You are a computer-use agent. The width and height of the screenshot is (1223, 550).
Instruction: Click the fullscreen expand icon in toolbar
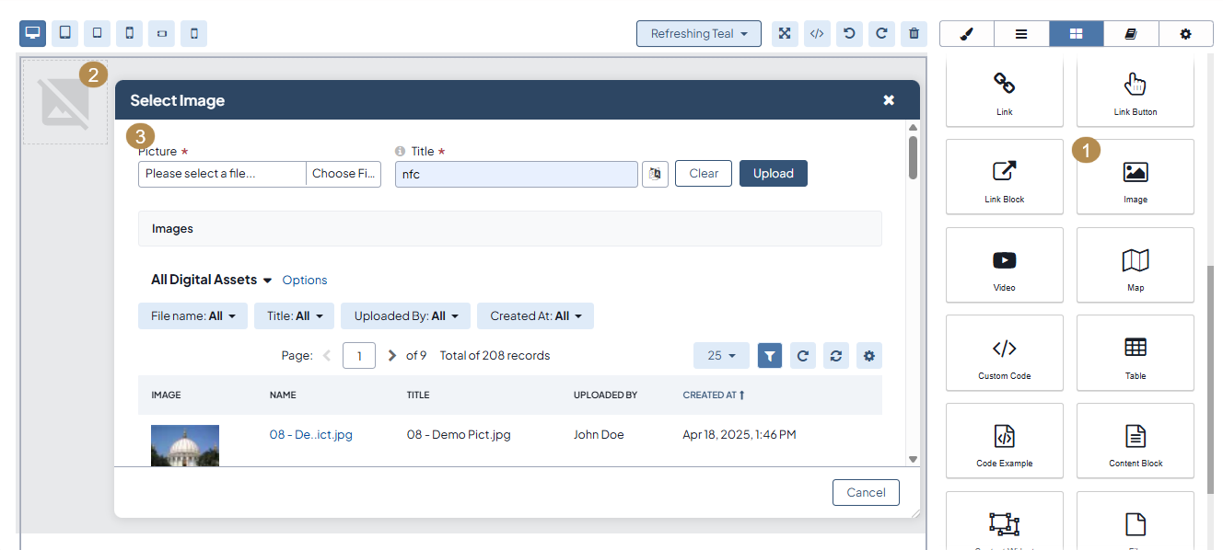785,33
